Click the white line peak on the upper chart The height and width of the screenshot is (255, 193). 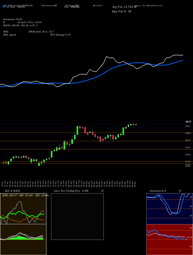[x=107, y=56]
